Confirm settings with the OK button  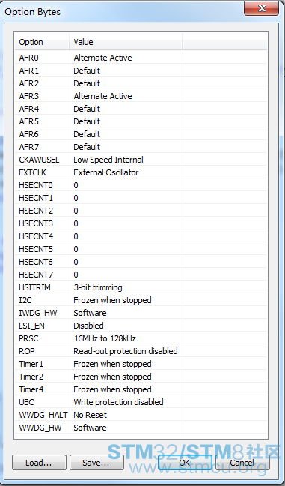pos(185,463)
